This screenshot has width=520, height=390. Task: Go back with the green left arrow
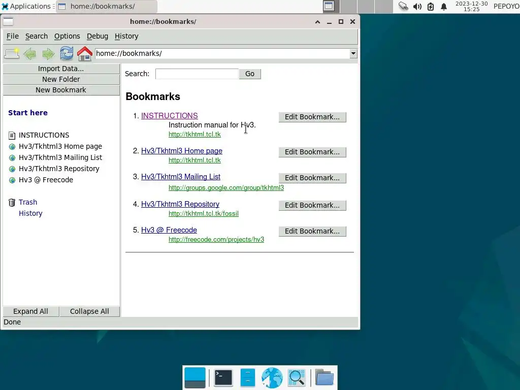click(30, 54)
